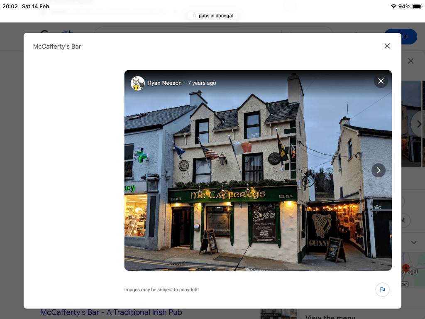The image size is (425, 319).
Task: Dismiss the photo with the dark circular X
Action: pyautogui.click(x=381, y=81)
